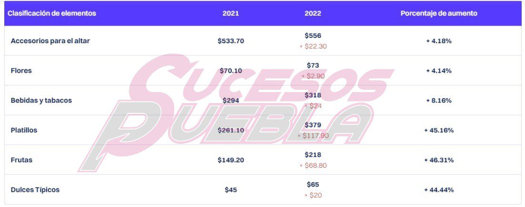This screenshot has width=525, height=207.
Task: Select the "Bebidas y tabacos" row label
Action: point(41,101)
